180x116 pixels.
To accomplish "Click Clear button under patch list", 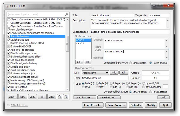I will point(52,97).
